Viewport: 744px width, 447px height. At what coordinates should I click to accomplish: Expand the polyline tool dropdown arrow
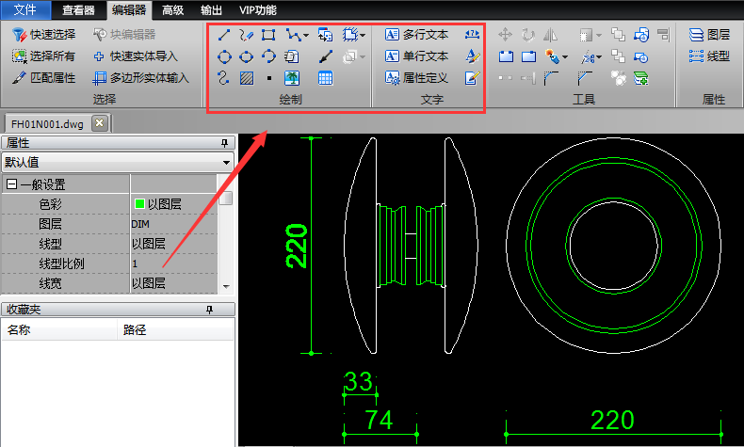click(305, 36)
